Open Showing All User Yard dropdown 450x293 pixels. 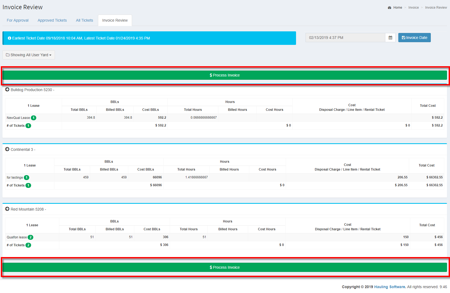(x=29, y=55)
